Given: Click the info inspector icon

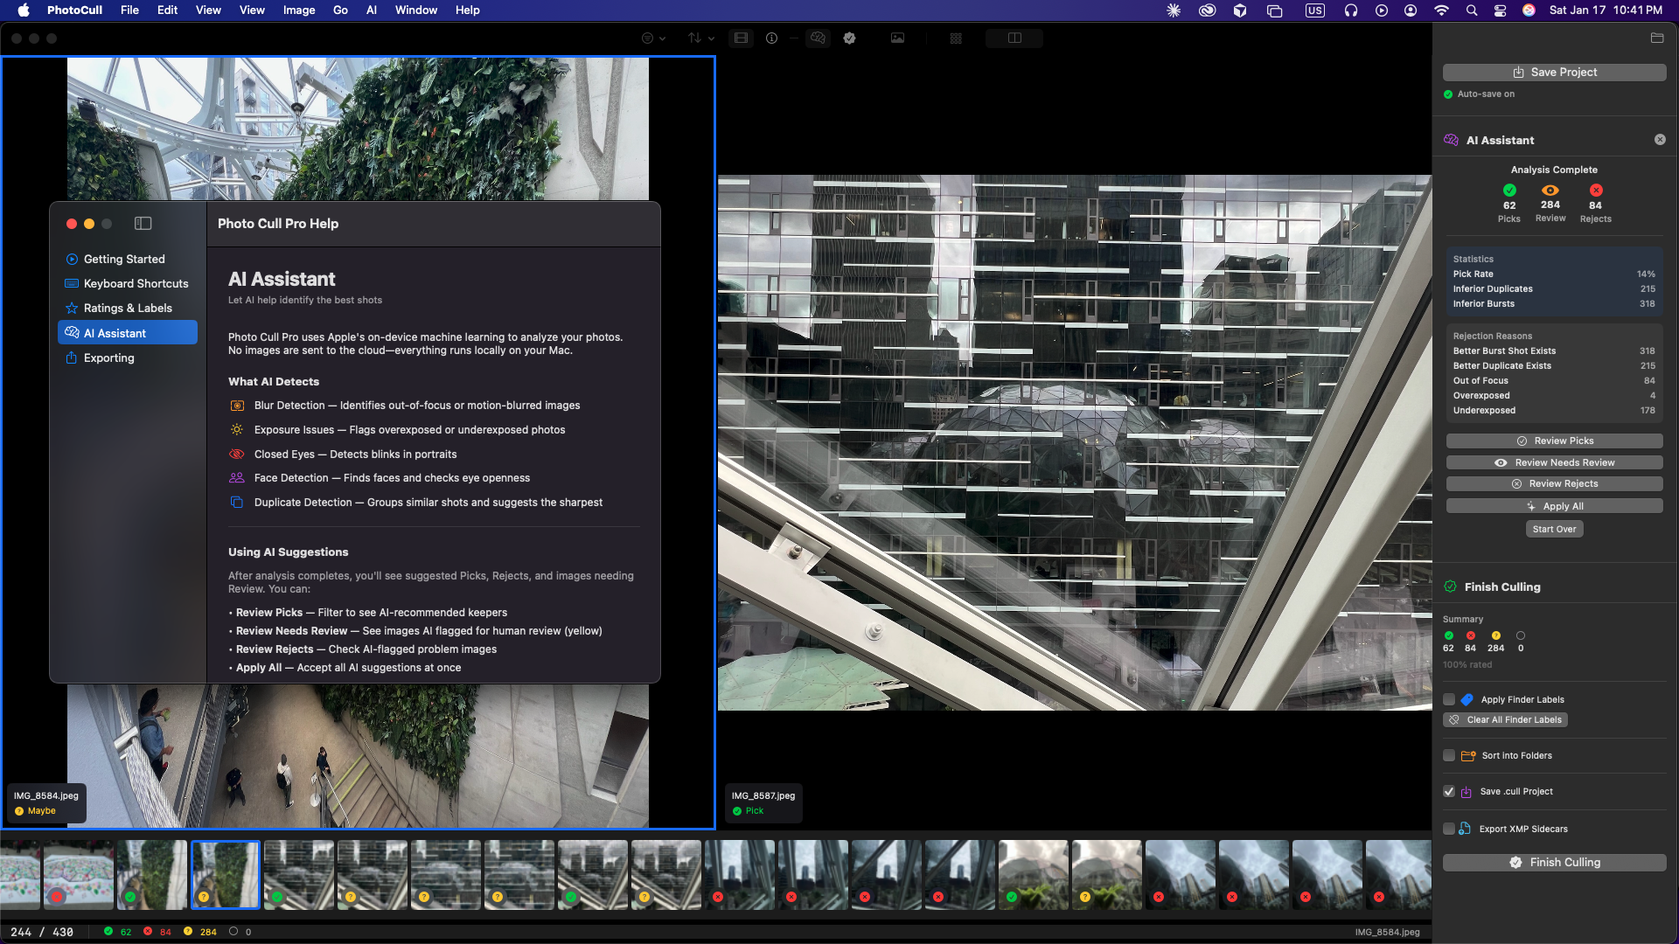Looking at the screenshot, I should click(x=771, y=38).
